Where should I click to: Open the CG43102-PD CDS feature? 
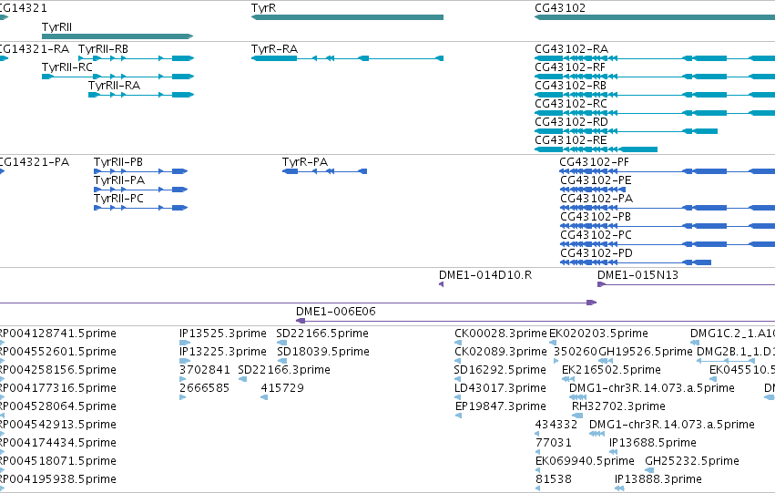(636, 262)
